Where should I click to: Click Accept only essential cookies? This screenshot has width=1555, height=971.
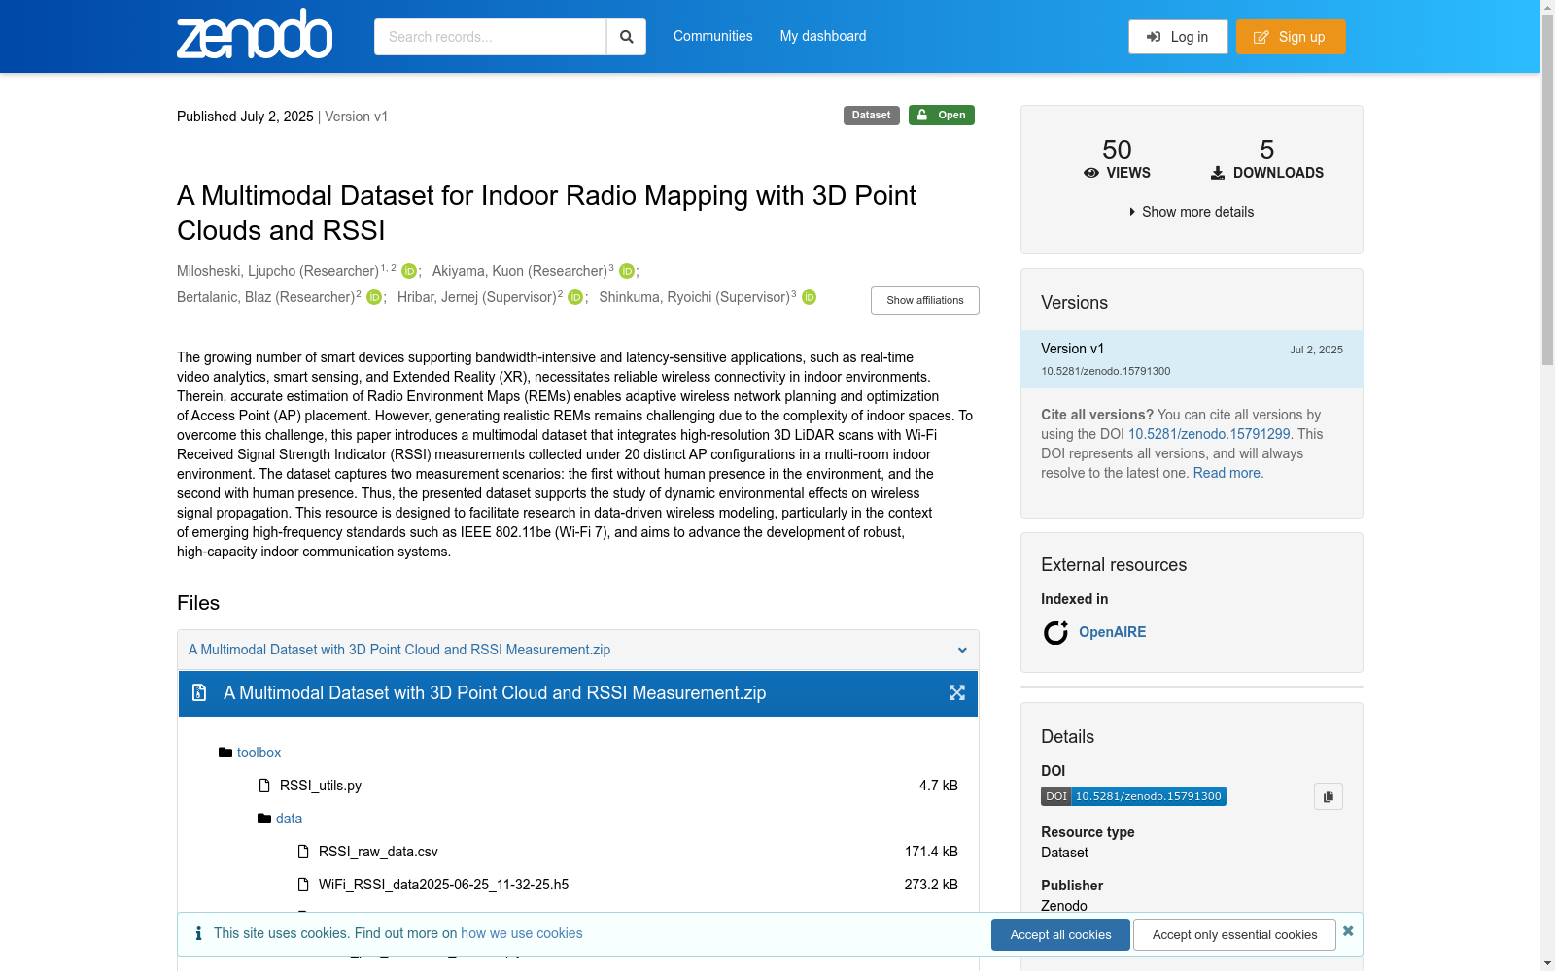click(1234, 934)
